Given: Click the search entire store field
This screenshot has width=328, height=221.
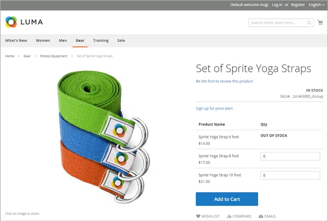Looking at the screenshot, I should tap(277, 23).
